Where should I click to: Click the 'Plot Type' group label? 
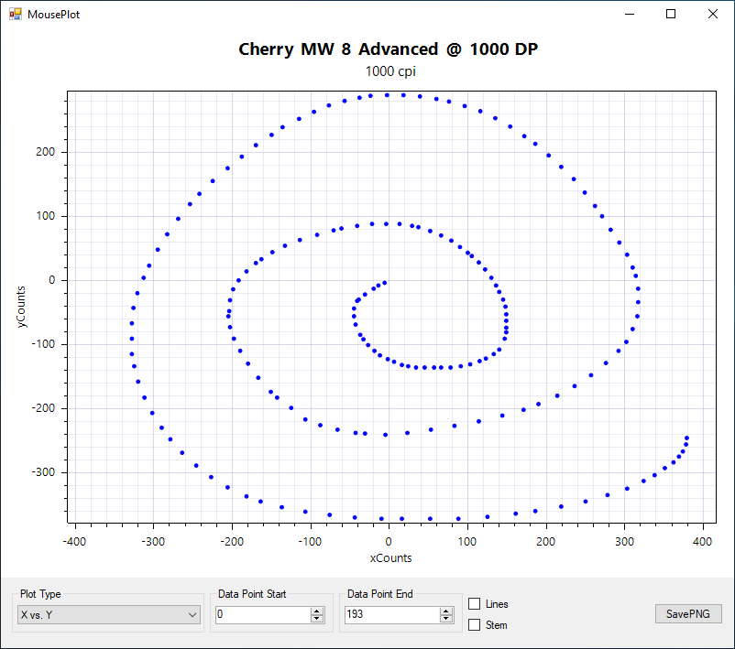tap(40, 594)
